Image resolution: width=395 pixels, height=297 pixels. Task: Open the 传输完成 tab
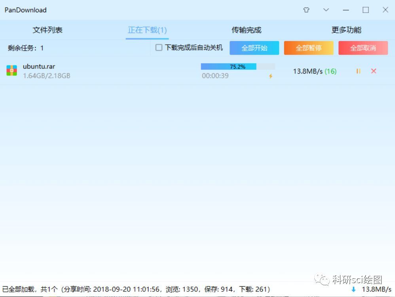pos(246,30)
